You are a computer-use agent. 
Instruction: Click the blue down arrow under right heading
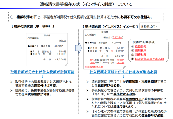pos(123,76)
